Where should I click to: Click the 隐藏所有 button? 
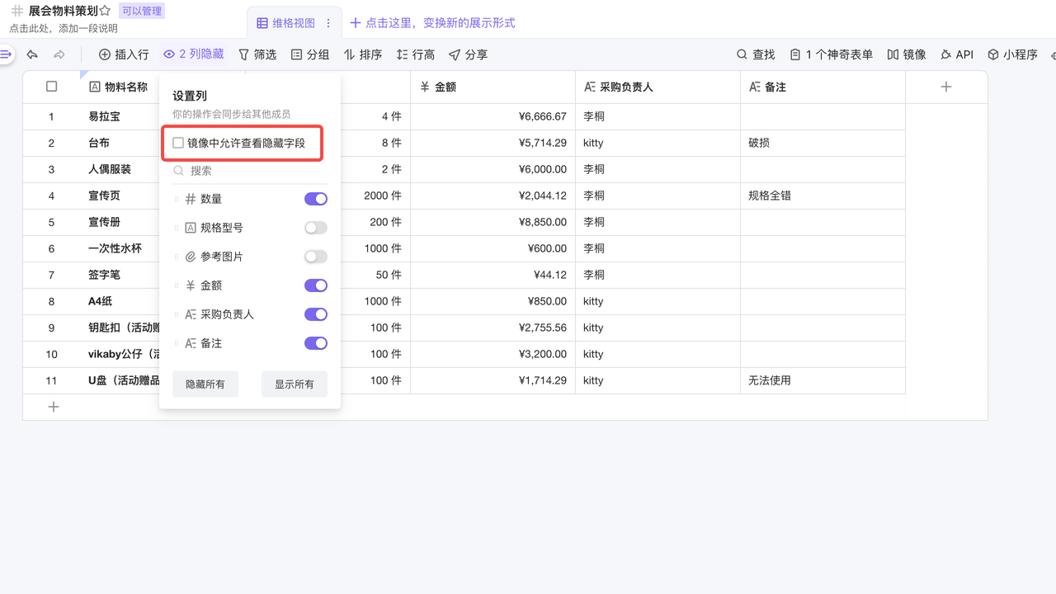click(x=205, y=384)
